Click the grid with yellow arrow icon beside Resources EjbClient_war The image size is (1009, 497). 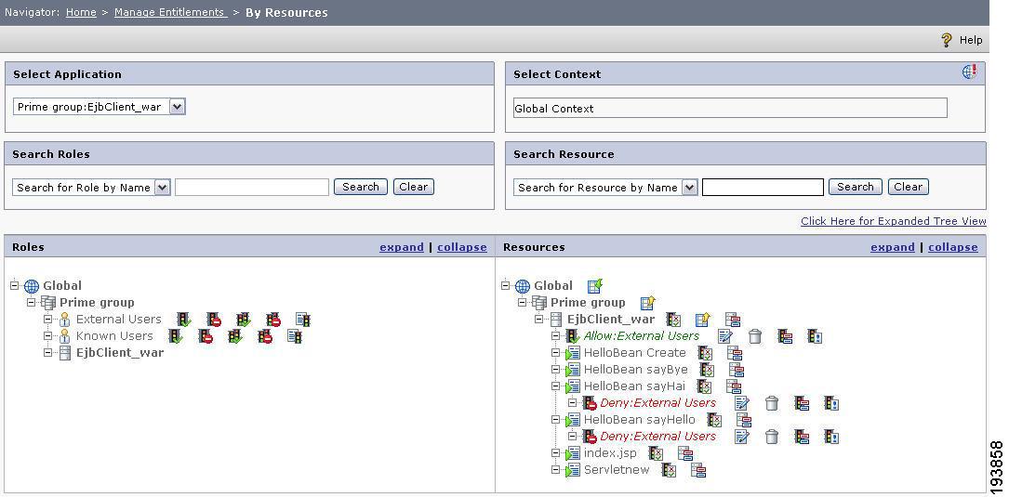click(703, 320)
